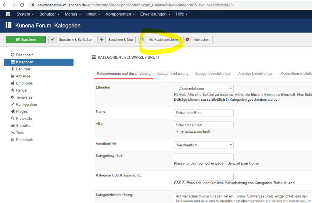The width and height of the screenshot is (312, 203).
Task: Click the Ränge star icon
Action: 13,90
